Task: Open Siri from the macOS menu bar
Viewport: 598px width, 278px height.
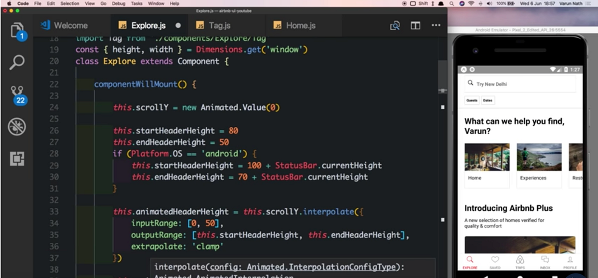Action: pos(461,3)
